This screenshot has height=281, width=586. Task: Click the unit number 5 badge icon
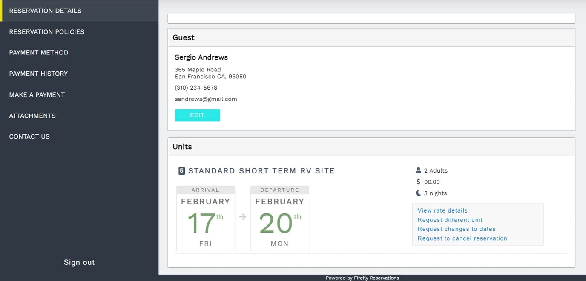click(181, 171)
